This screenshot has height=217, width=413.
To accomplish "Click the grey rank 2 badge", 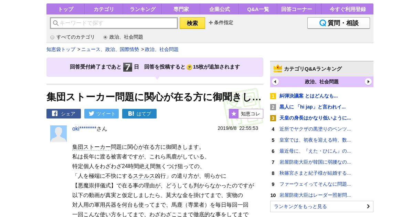I will point(273,107).
